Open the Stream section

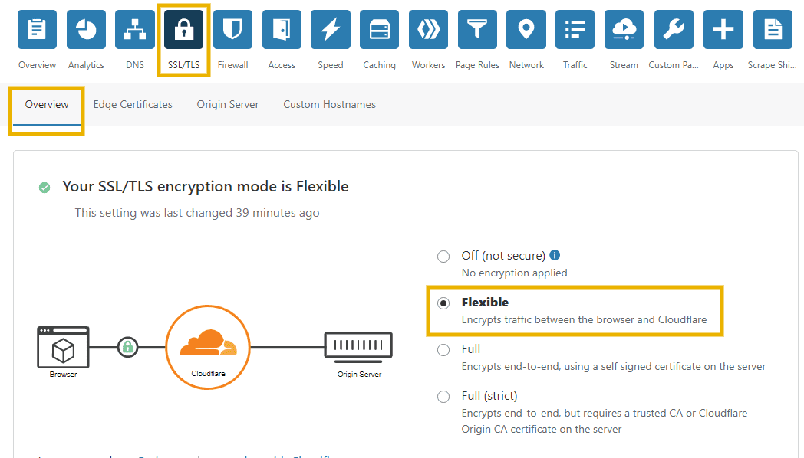tap(624, 29)
